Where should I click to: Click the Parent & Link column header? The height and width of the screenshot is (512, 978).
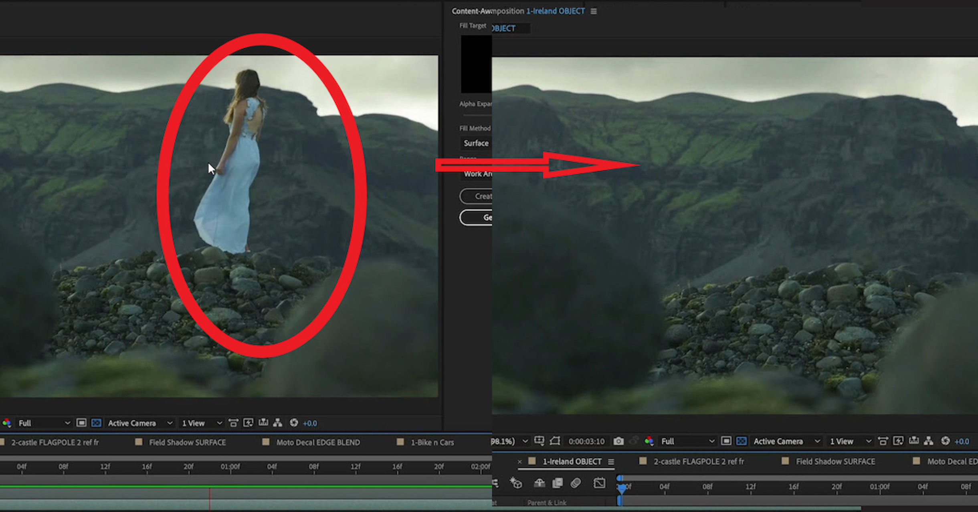[547, 503]
